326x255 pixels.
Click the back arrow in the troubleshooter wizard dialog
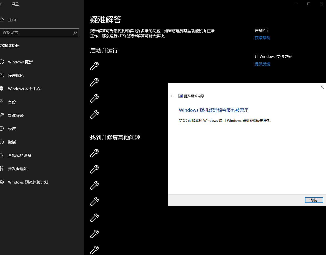coord(172,96)
